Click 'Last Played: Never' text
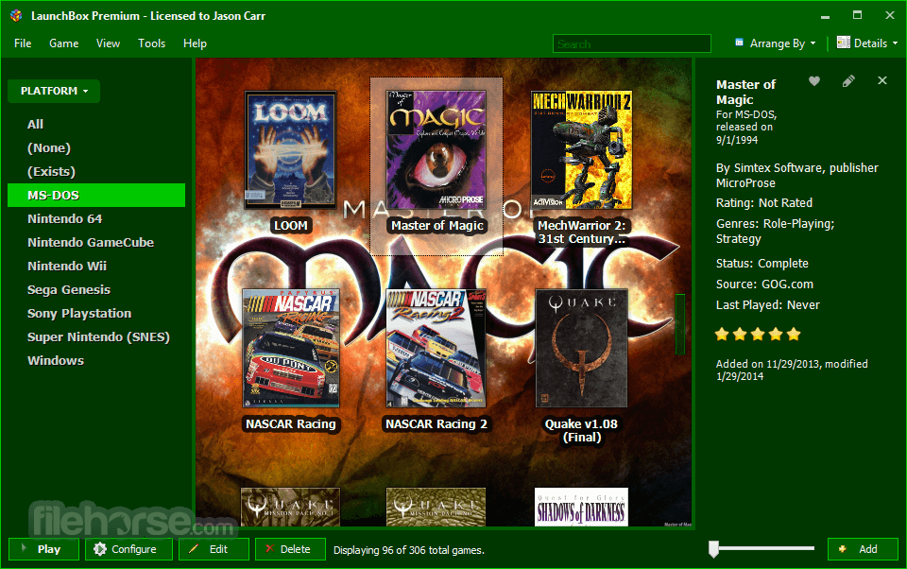 coord(767,305)
